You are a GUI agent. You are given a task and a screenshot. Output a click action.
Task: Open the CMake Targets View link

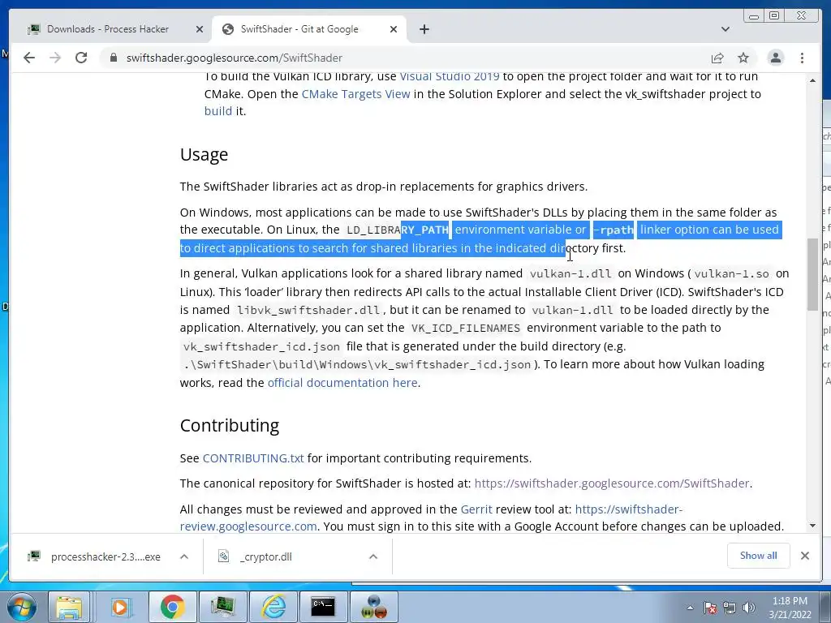(x=355, y=94)
